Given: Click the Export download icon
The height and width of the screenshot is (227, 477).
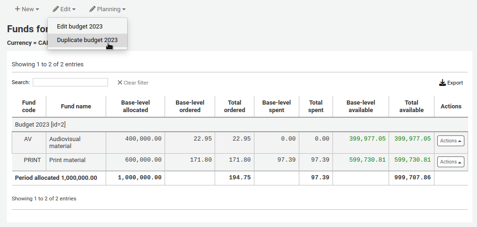Looking at the screenshot, I should click(442, 83).
